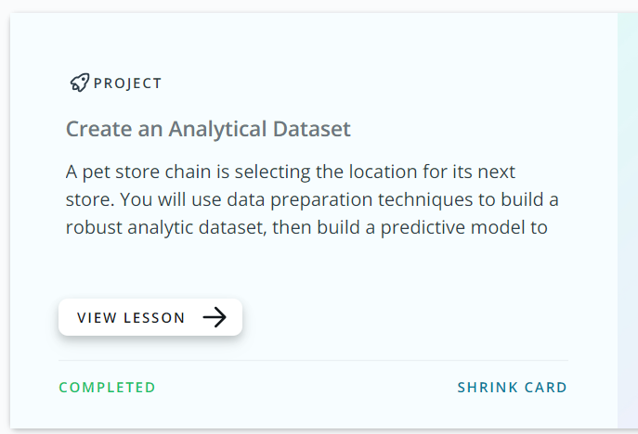The height and width of the screenshot is (434, 638).
Task: Click the line starting 'A pet store chain'
Action: tap(290, 172)
